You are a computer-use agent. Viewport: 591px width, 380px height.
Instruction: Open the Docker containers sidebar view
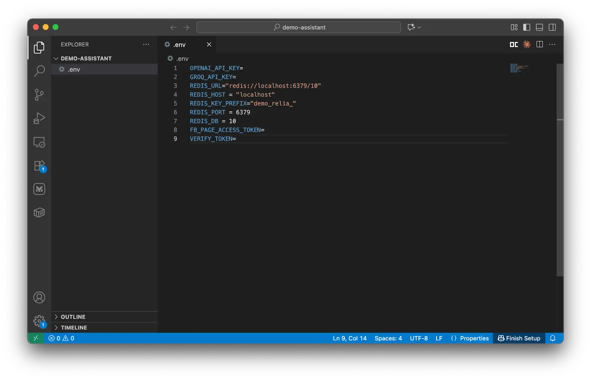tap(39, 212)
